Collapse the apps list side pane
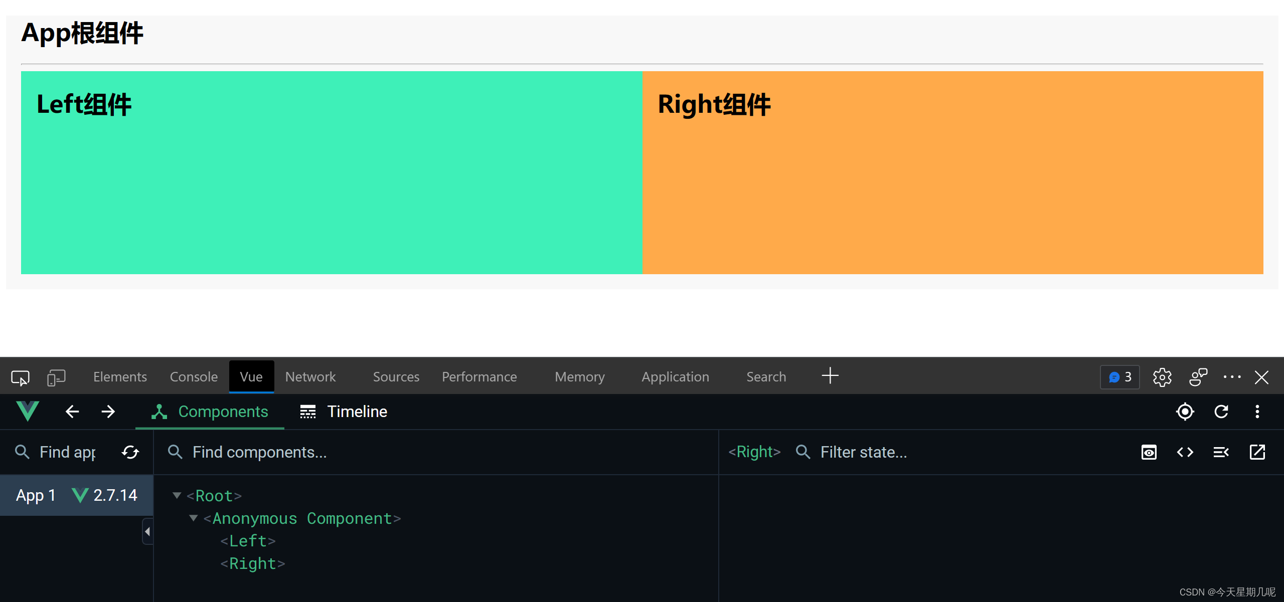Screen dimensions: 1284x602 click(x=147, y=531)
